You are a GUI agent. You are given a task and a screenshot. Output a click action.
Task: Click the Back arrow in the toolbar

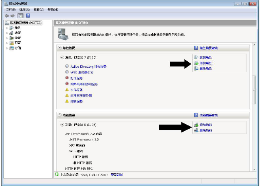coord(7,16)
